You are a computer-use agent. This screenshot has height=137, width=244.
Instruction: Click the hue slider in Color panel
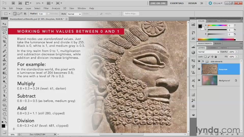[x=217, y=25]
